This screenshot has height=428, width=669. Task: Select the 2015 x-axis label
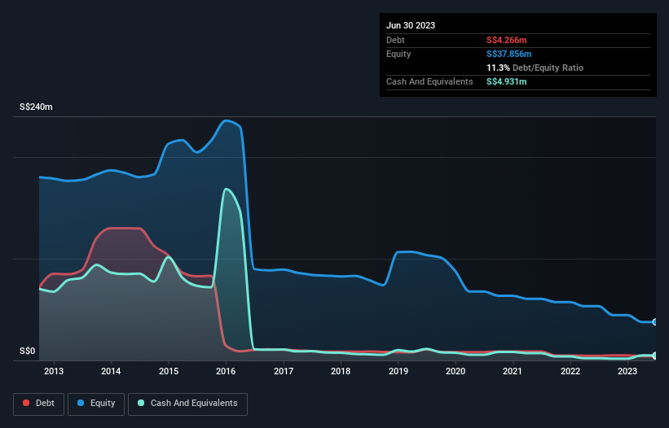[x=169, y=371]
